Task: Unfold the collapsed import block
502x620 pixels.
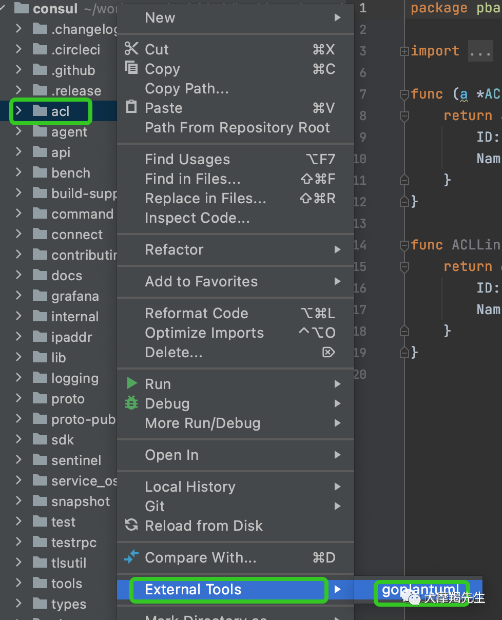Action: (404, 51)
